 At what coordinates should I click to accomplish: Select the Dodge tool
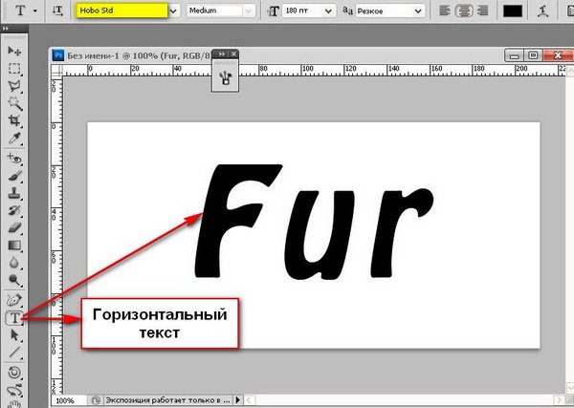(14, 280)
